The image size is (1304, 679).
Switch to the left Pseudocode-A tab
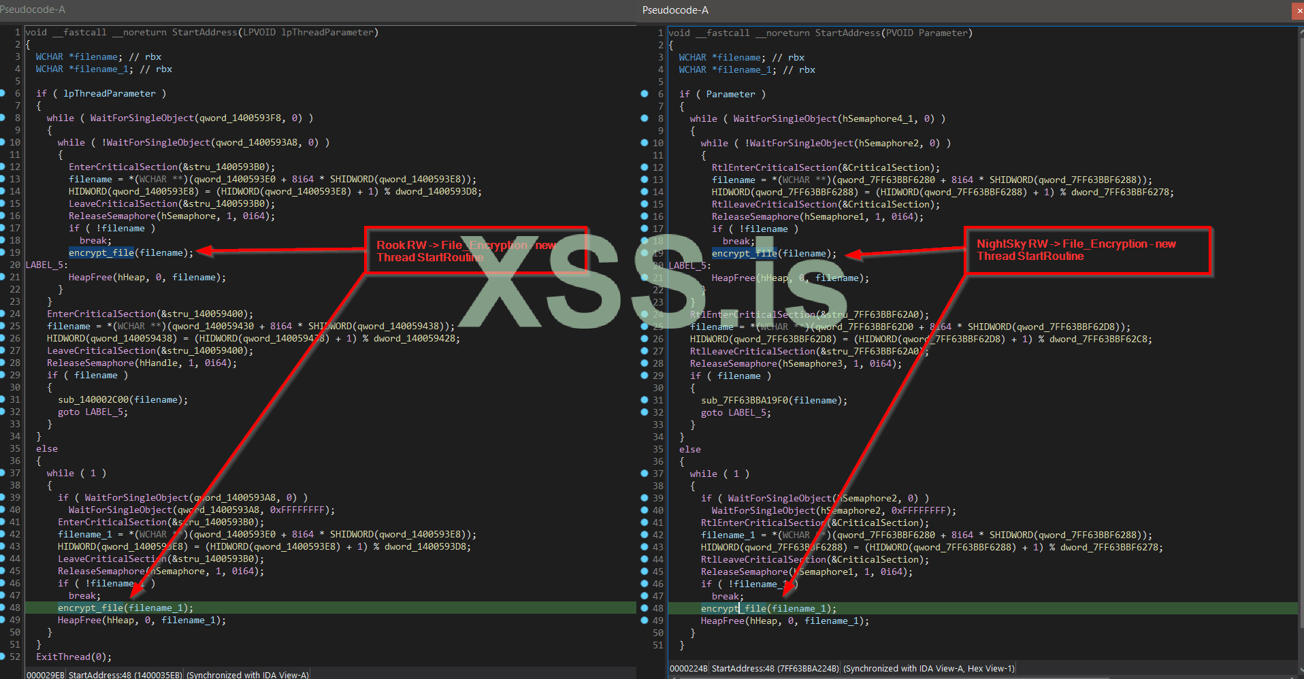pyautogui.click(x=33, y=10)
